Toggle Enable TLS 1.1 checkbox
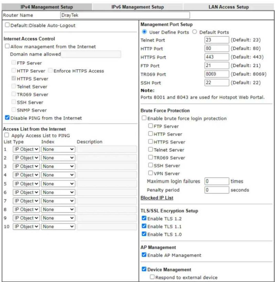Screen dimensions: 275x282 tap(144, 226)
